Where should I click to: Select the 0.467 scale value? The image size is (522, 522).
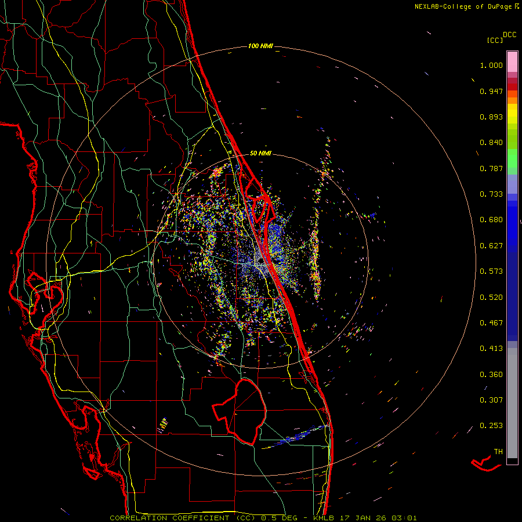tap(491, 323)
